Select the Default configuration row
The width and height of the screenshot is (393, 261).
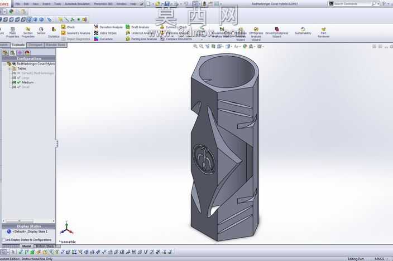[x=33, y=73]
